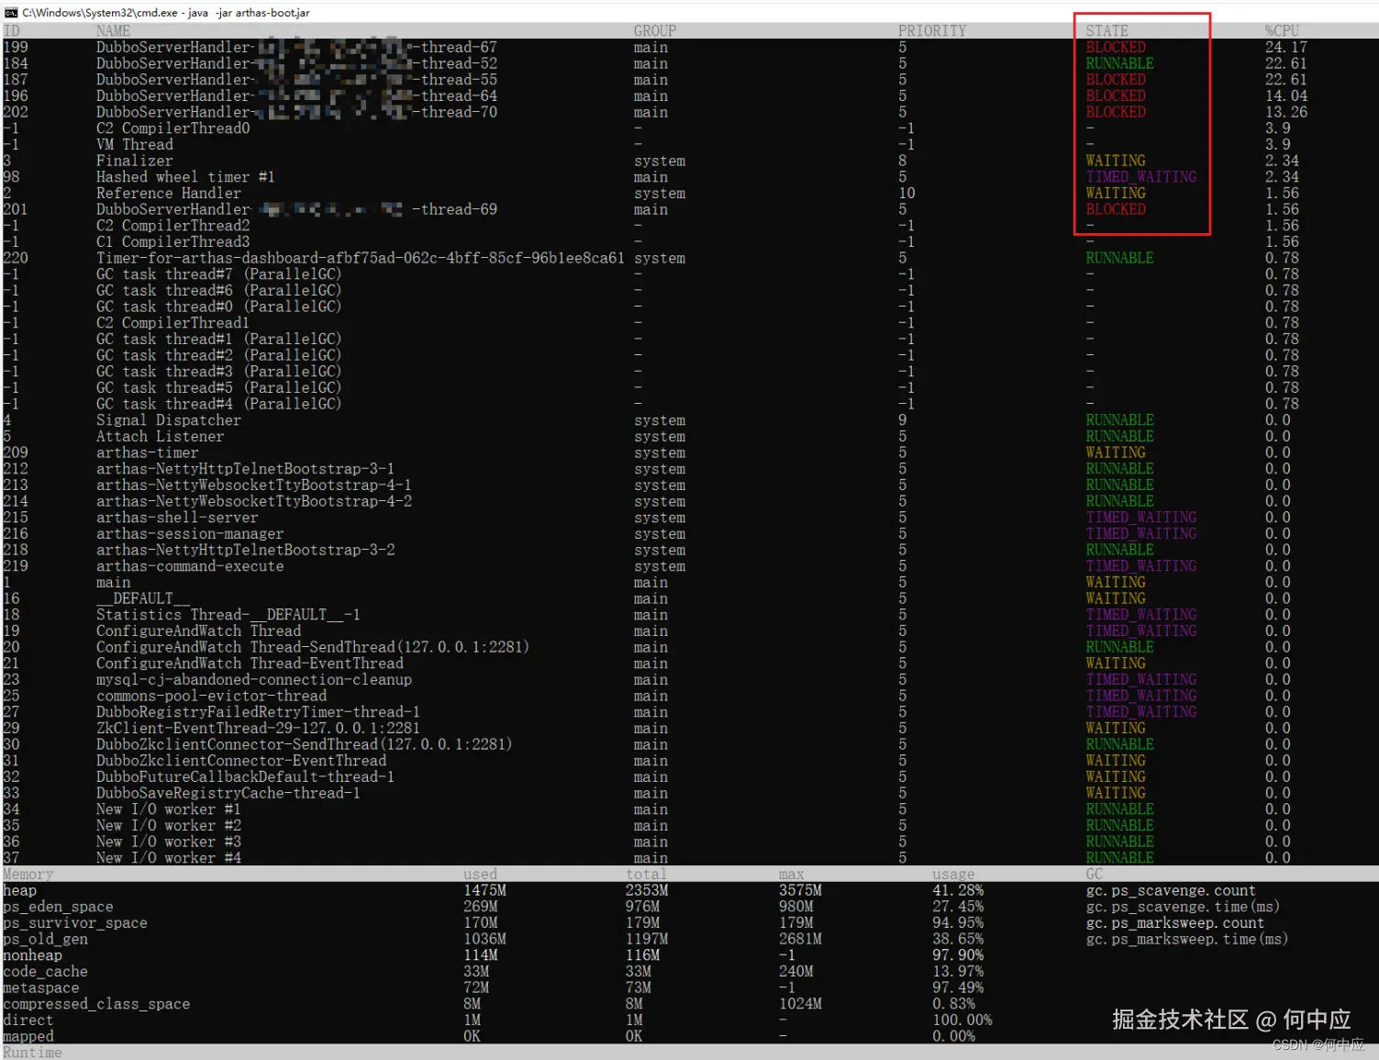Click the GC section header
This screenshot has height=1060, width=1379.
point(1095,874)
